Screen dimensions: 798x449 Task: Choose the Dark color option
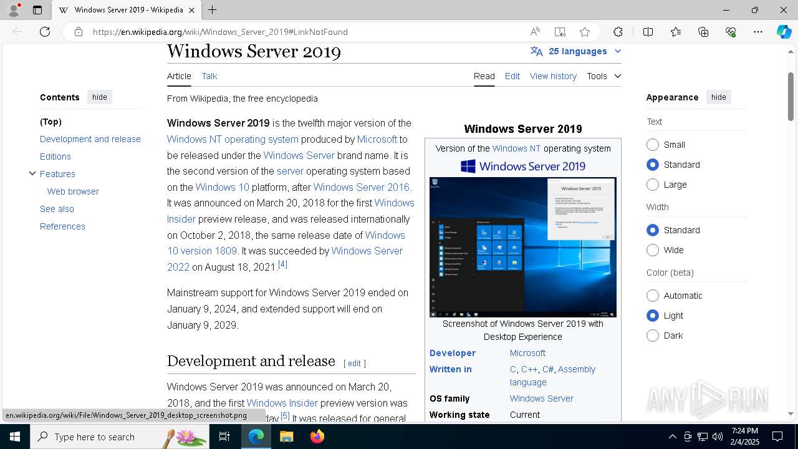[x=653, y=336]
